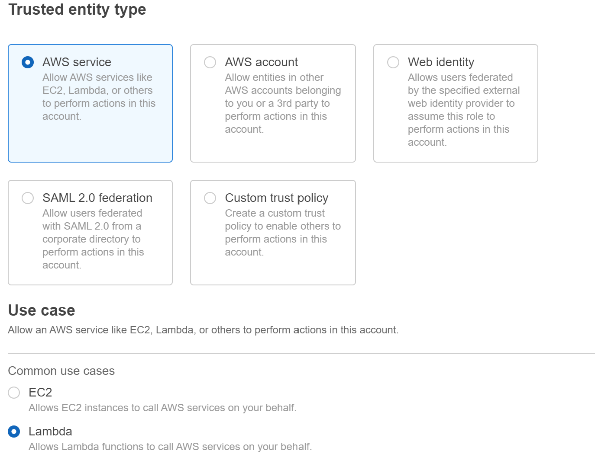This screenshot has height=454, width=595.
Task: Click 'Allows EC2 instances to call' description
Action: coord(162,408)
